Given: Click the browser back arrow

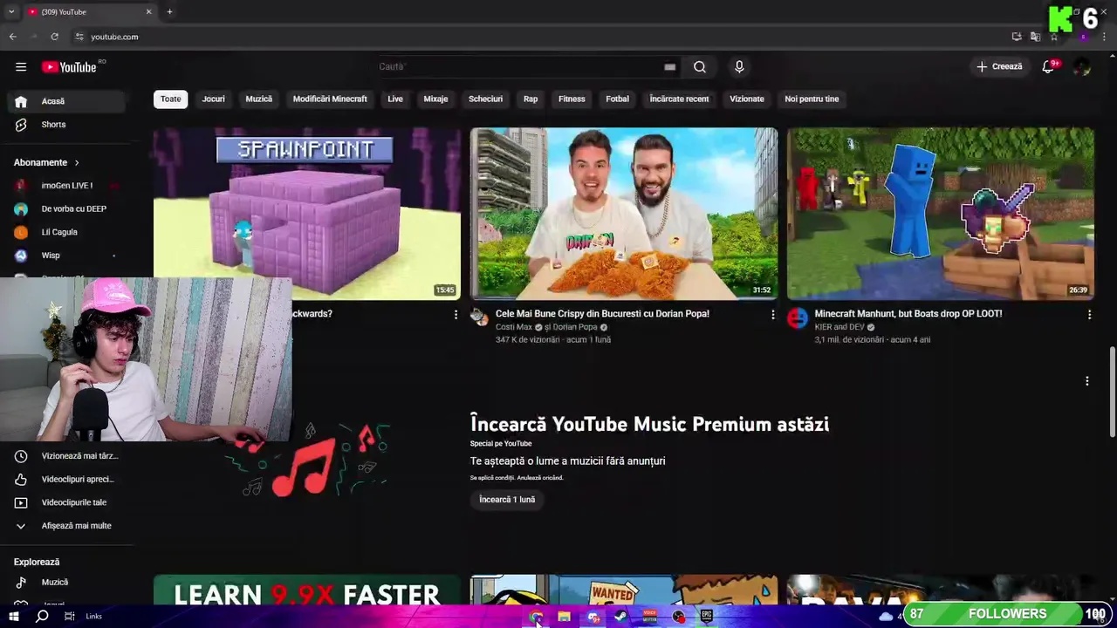Looking at the screenshot, I should 12,37.
